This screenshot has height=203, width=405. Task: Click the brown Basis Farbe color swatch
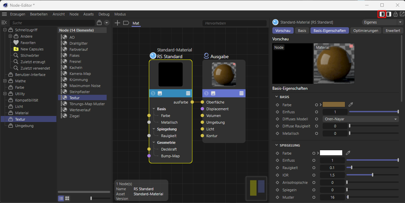pyautogui.click(x=333, y=105)
